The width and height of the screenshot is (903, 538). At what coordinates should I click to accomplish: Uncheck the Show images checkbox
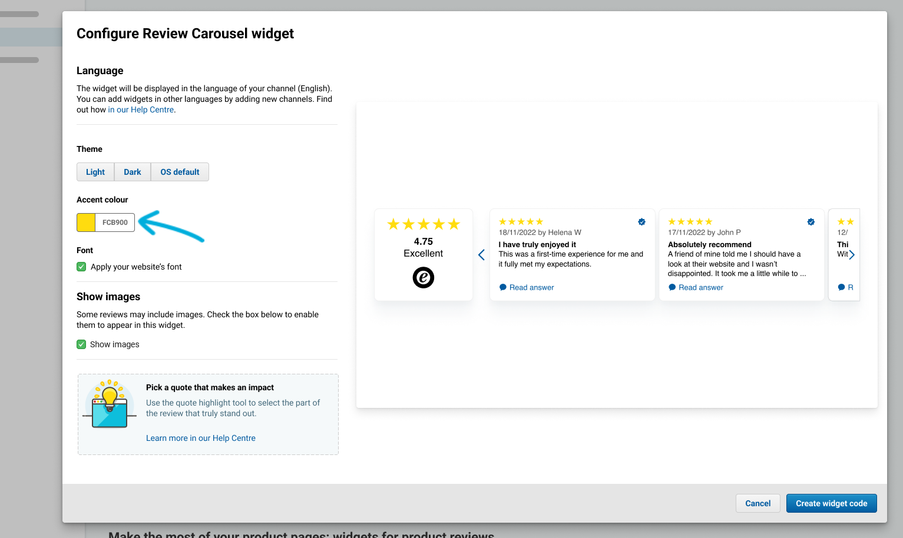(x=81, y=344)
